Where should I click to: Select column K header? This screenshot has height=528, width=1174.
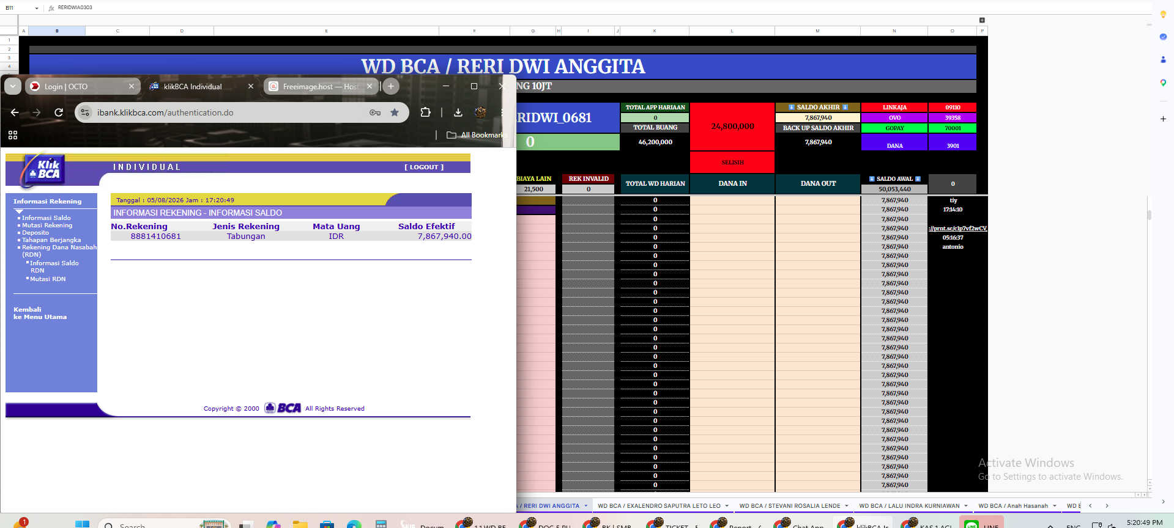pos(655,31)
